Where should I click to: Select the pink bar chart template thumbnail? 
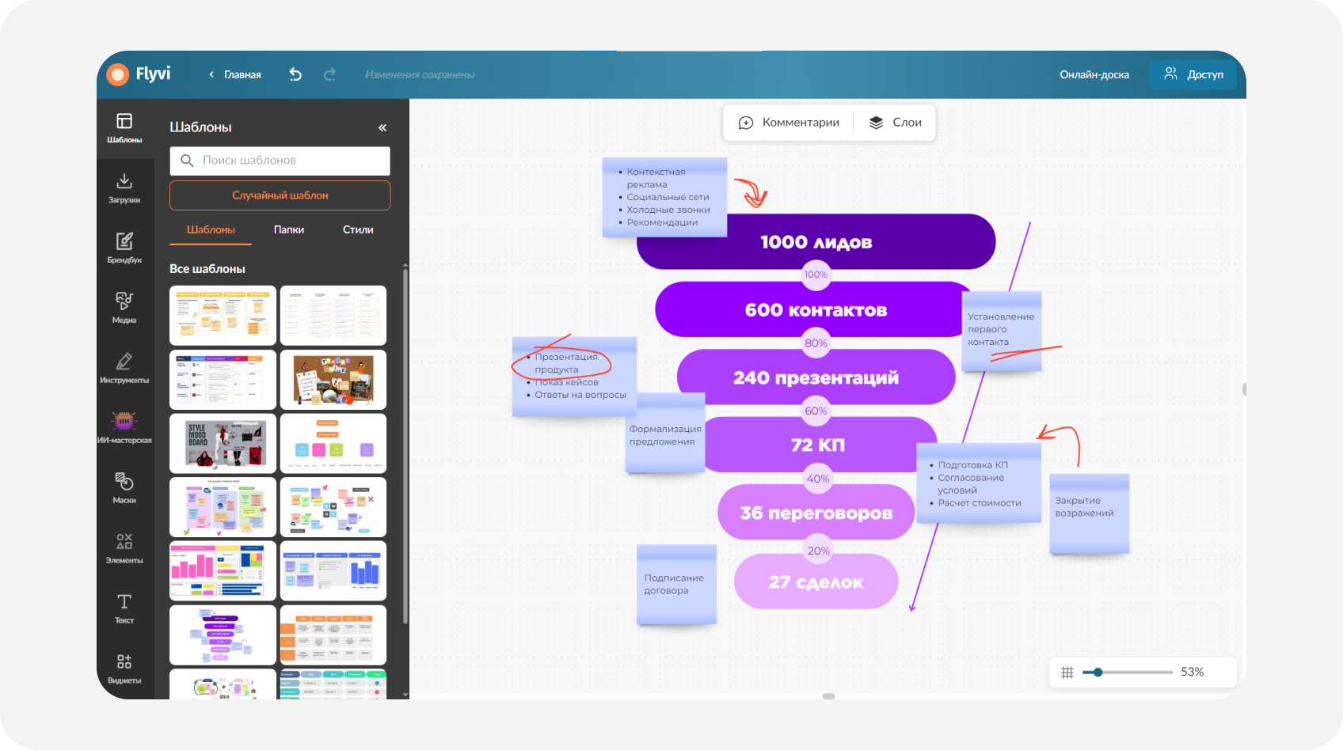[x=223, y=571]
